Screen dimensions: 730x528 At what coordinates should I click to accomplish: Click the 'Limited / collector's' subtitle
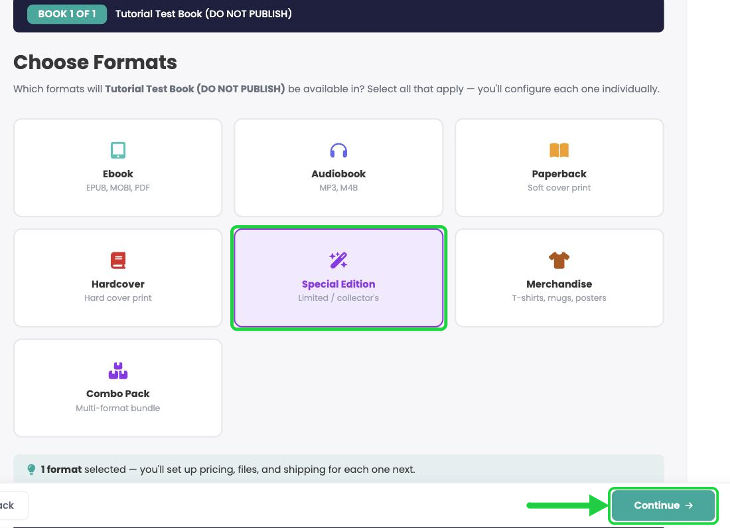(338, 298)
